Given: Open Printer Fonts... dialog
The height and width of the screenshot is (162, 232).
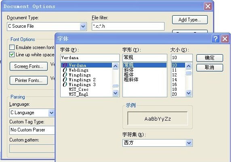Looking at the screenshot, I should pos(29,80).
